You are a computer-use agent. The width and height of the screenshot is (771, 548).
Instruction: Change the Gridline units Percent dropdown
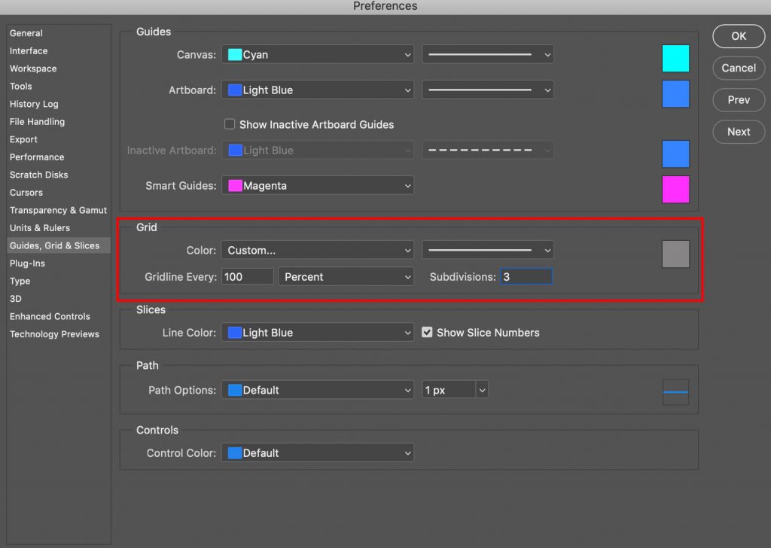click(346, 277)
